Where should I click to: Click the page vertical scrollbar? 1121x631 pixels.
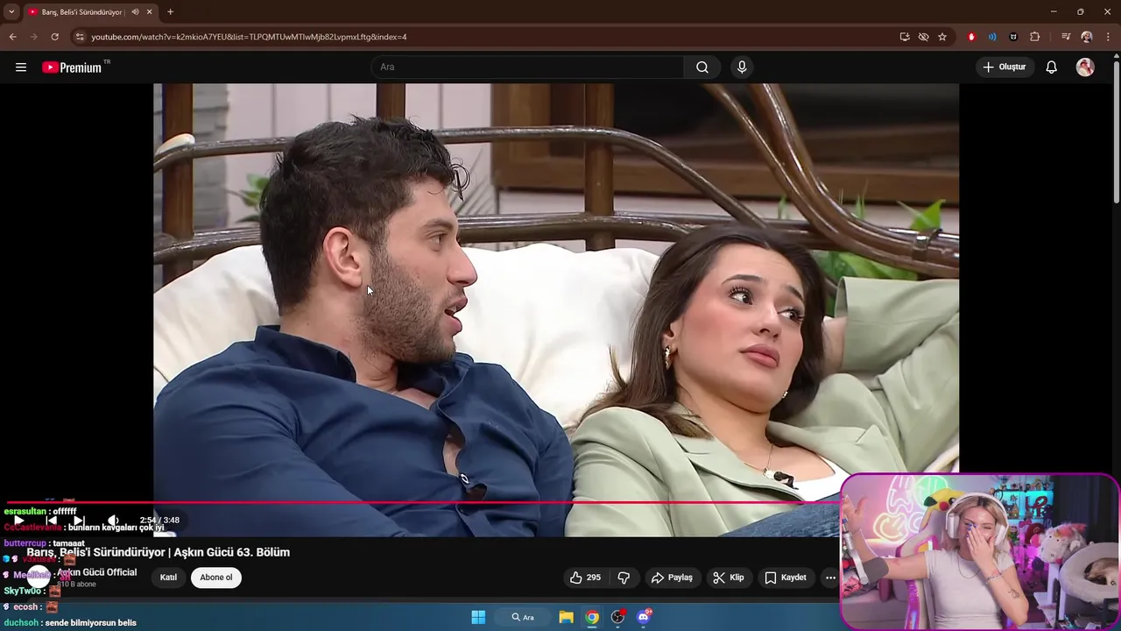pyautogui.click(x=1116, y=131)
